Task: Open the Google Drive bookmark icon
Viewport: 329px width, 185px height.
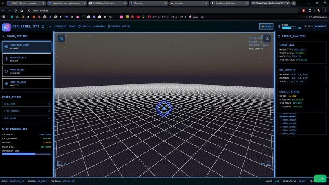Action: tap(17, 17)
